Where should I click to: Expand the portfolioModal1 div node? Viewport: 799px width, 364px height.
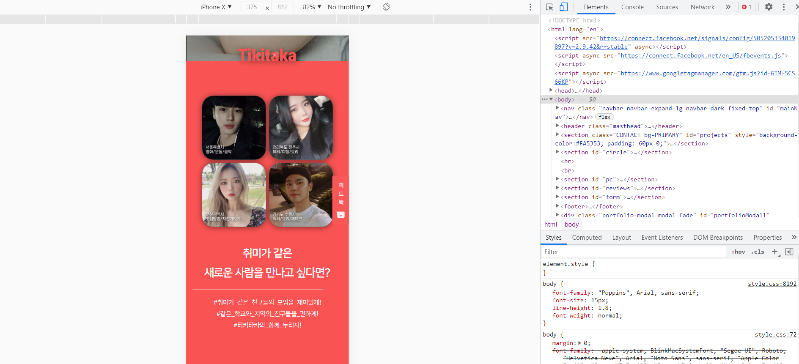(x=557, y=215)
